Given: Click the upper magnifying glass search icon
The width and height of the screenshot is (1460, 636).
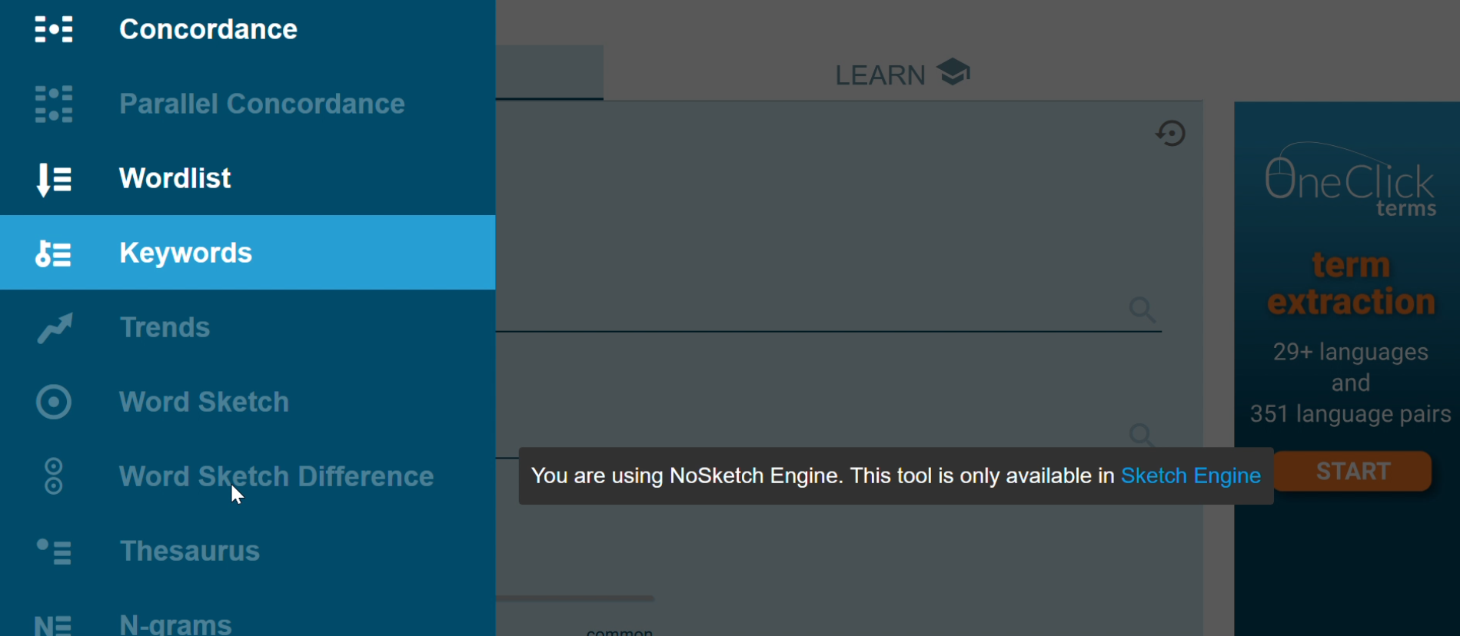Looking at the screenshot, I should coord(1142,310).
